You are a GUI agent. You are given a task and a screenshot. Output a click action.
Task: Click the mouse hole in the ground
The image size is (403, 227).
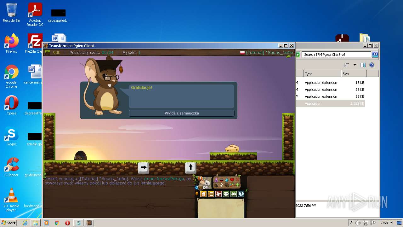click(x=80, y=156)
